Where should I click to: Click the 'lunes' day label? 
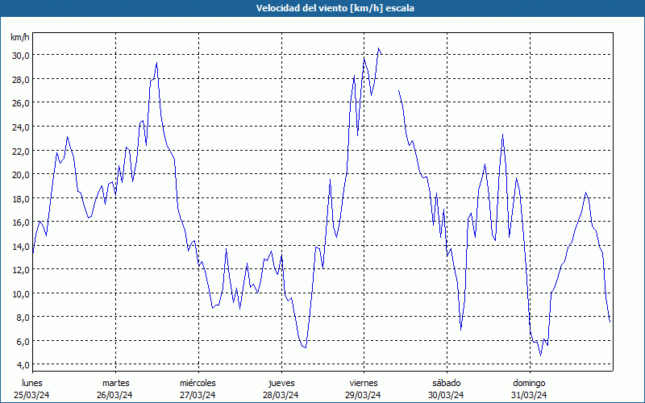pos(32,383)
